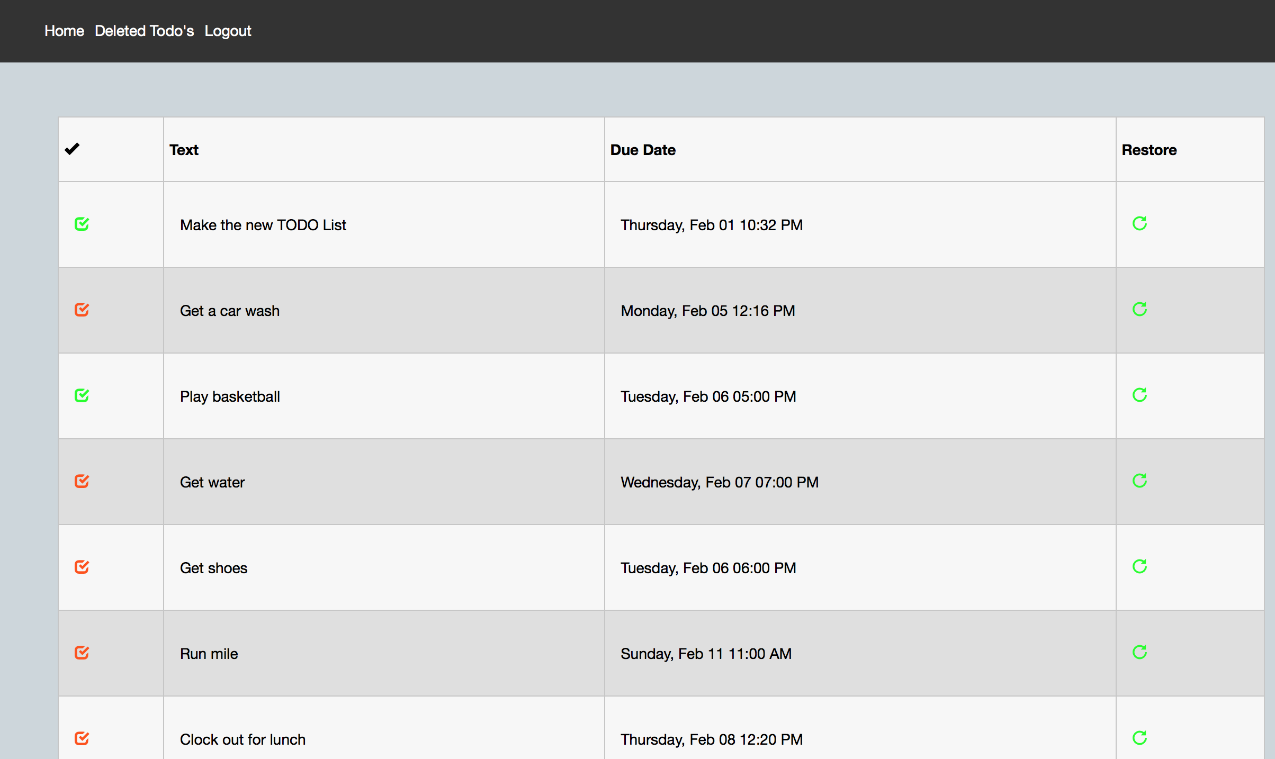Restore the 'Play basketball' todo
Viewport: 1275px width, 759px height.
point(1139,395)
